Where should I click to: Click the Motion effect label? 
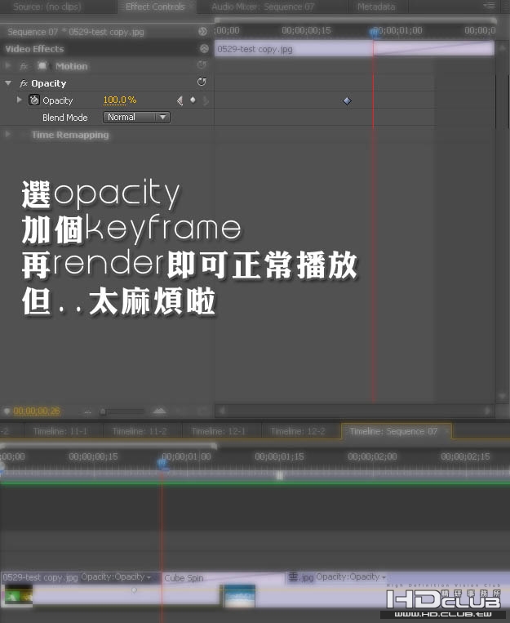click(x=72, y=66)
